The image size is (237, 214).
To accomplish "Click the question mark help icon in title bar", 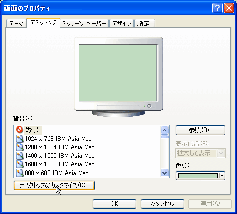I will click(x=217, y=8).
